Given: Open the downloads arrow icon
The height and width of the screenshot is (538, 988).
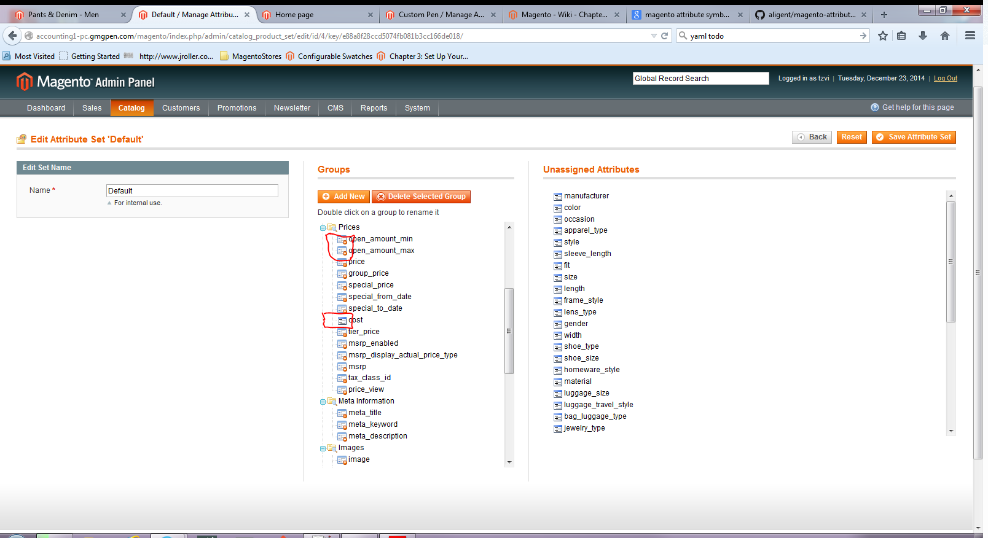Looking at the screenshot, I should click(x=923, y=36).
